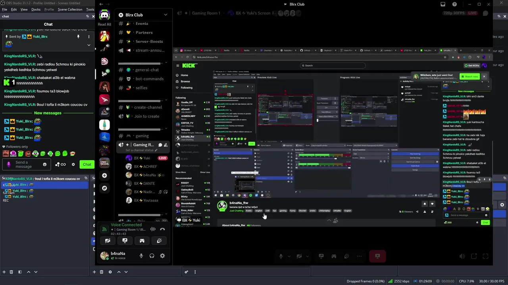Screen dimensions: 508x285
Task: Toggle Discord microphone mute
Action: click(141, 256)
